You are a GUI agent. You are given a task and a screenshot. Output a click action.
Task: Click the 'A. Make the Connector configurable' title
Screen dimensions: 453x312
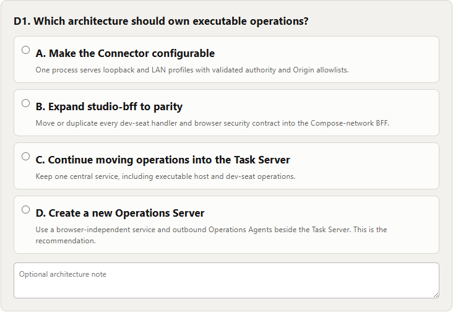pos(125,53)
